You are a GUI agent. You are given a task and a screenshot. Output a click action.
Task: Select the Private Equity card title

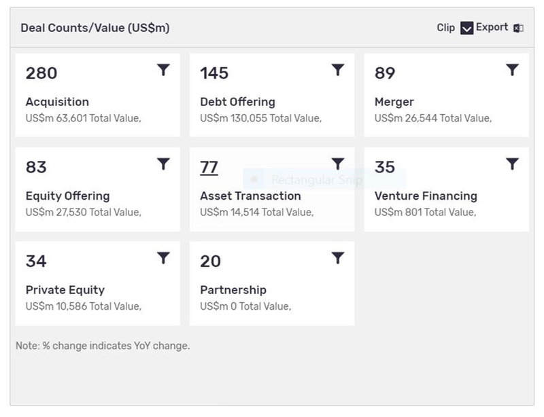[65, 290]
